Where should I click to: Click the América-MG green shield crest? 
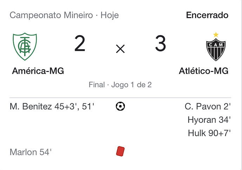[25, 46]
